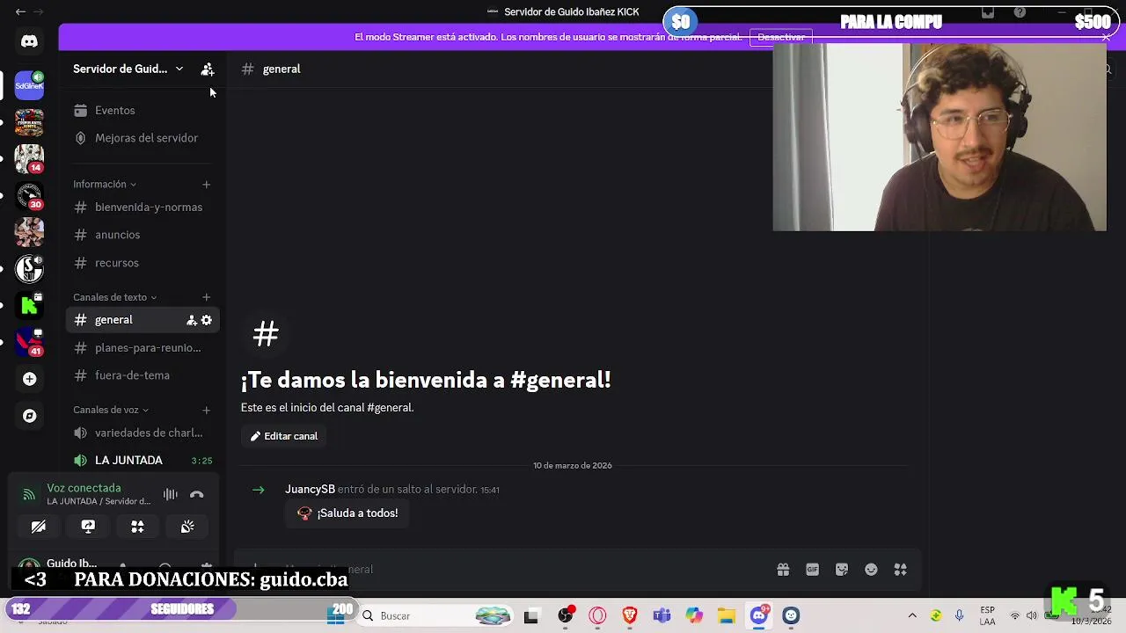Collapse the Canales de voz category
This screenshot has width=1126, height=633.
pyautogui.click(x=111, y=410)
